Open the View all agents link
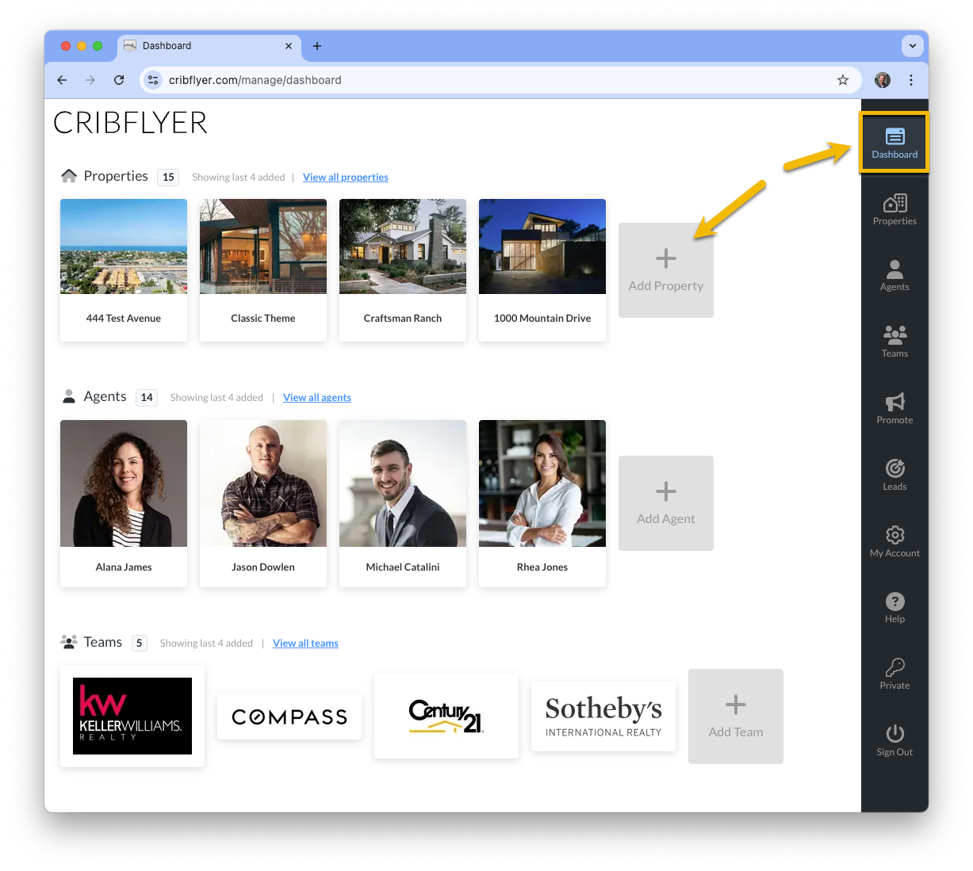 pyautogui.click(x=317, y=398)
